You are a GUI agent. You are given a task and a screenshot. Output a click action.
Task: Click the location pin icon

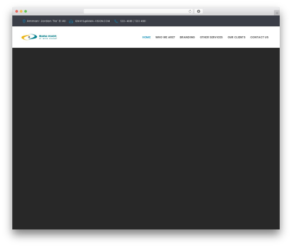point(24,21)
